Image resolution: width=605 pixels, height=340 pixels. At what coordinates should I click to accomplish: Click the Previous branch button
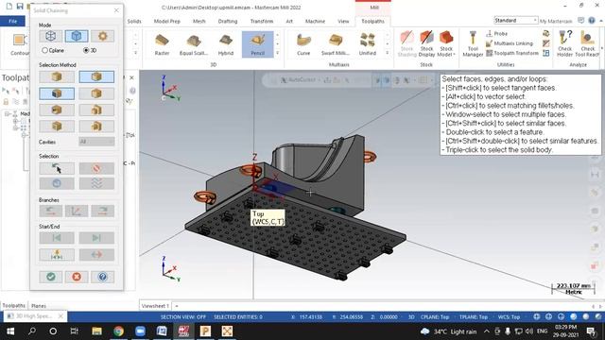50,211
